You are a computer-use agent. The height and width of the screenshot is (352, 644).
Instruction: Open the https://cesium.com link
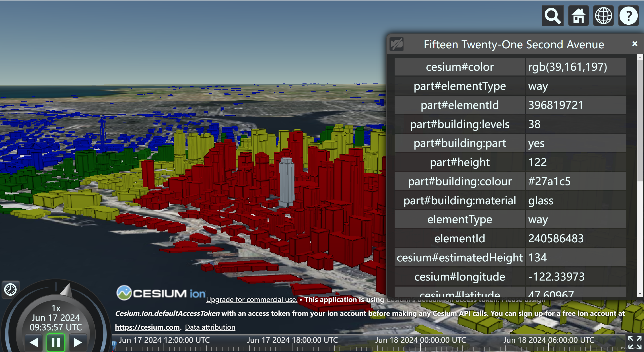(x=147, y=327)
